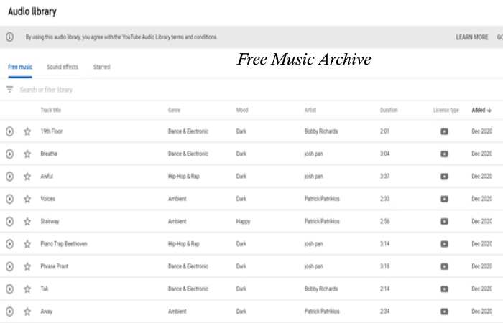Play the Piano Trap Beethoven track
Screen dimensions: 503x323
click(x=9, y=244)
